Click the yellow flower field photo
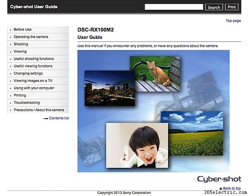The height and width of the screenshot is (196, 248). (192, 133)
